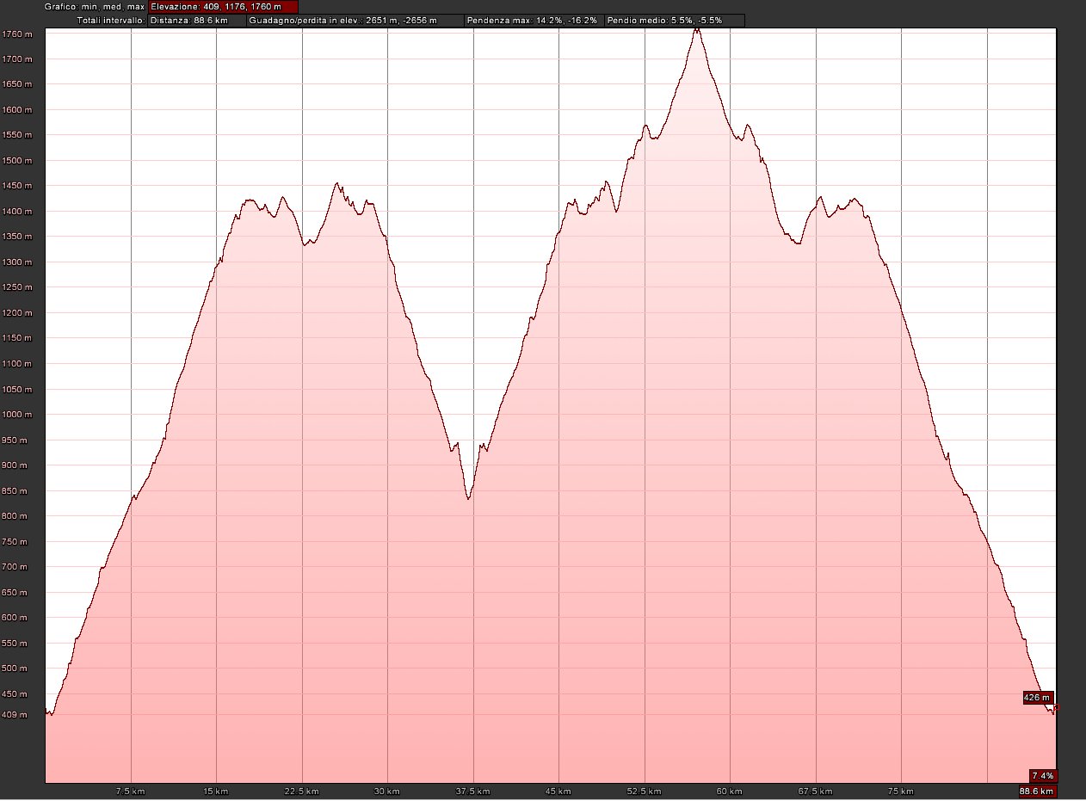Click the 'Totali intervallo' label
The width and height of the screenshot is (1086, 801).
(x=110, y=20)
